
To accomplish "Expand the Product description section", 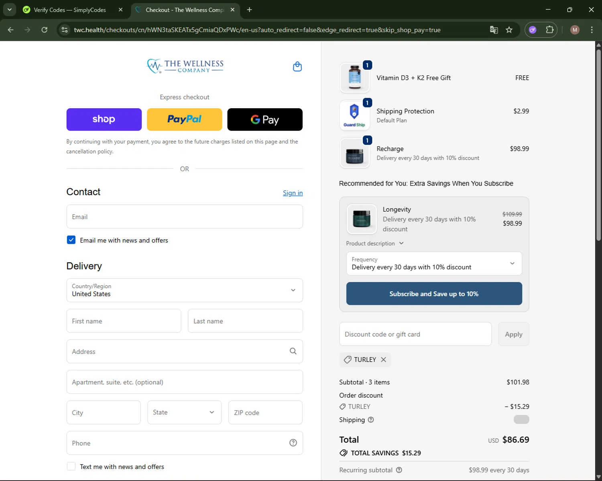I will 375,243.
